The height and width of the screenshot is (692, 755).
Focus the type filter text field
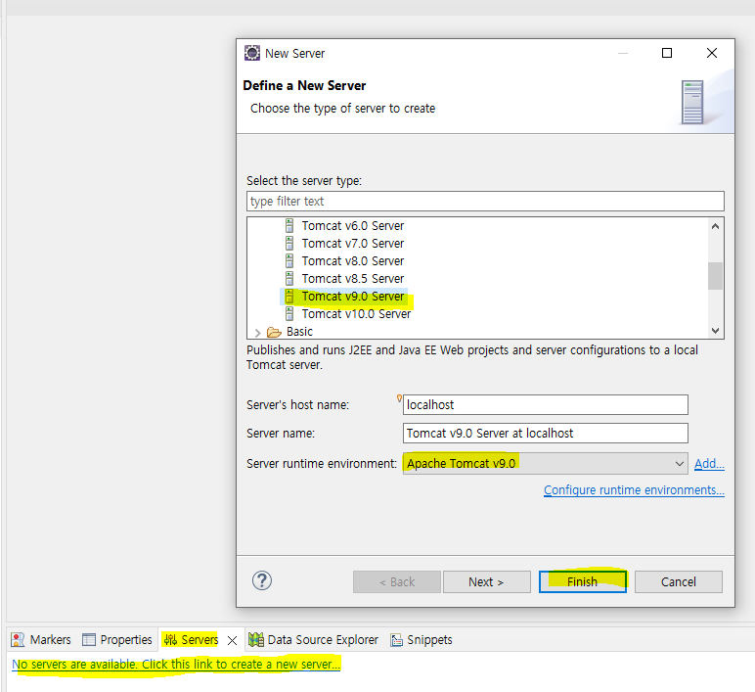(485, 201)
